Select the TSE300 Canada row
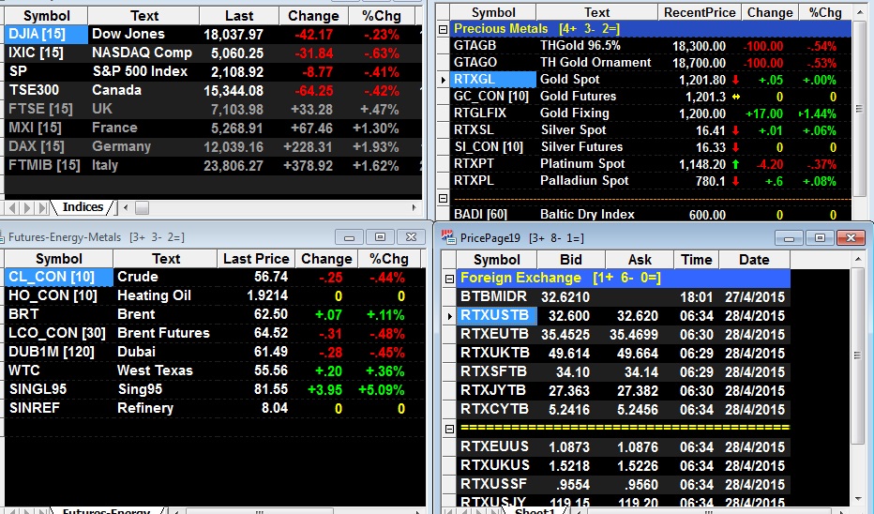Image resolution: width=874 pixels, height=514 pixels. 213,90
